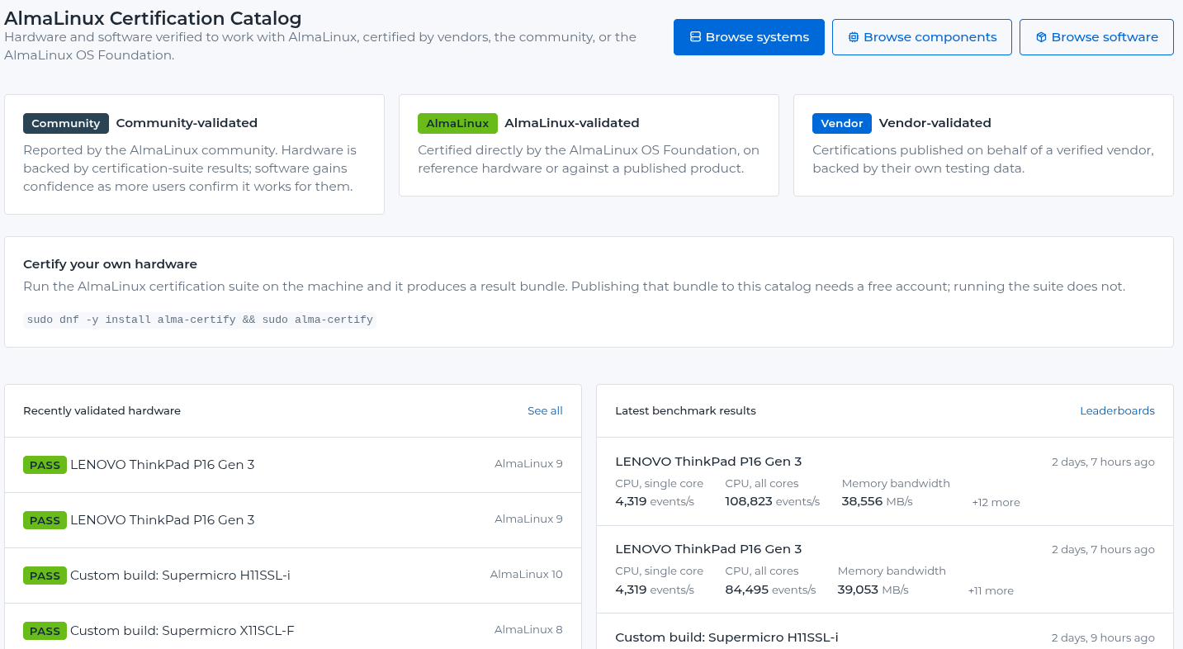Viewport: 1183px width, 649px height.
Task: Click AlmaLinux Certification Catalog title
Action: point(153,18)
